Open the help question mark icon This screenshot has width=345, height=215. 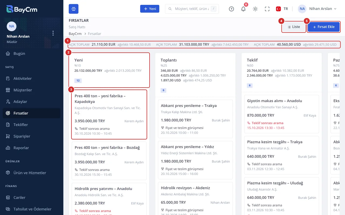tap(231, 9)
